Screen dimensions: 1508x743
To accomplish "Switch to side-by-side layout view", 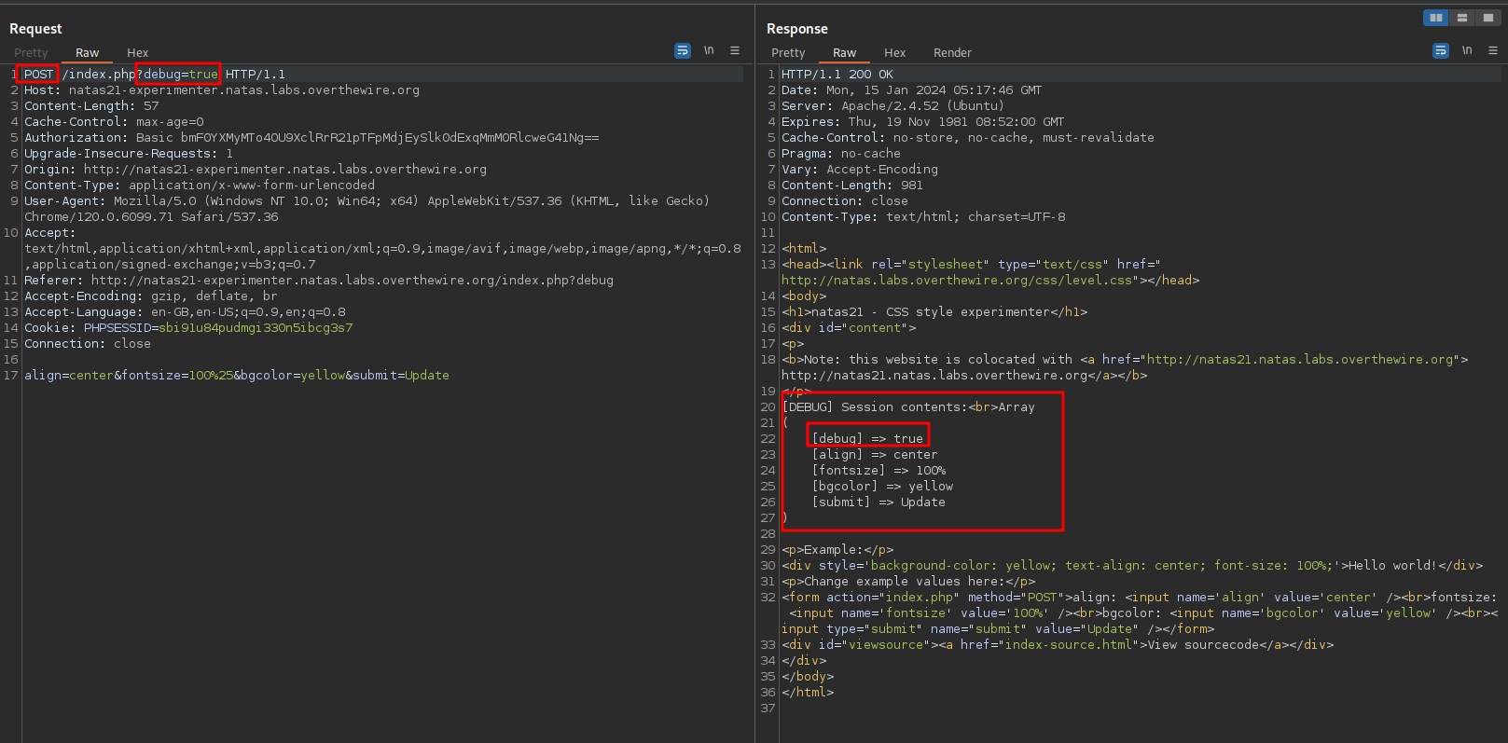I will (1436, 18).
